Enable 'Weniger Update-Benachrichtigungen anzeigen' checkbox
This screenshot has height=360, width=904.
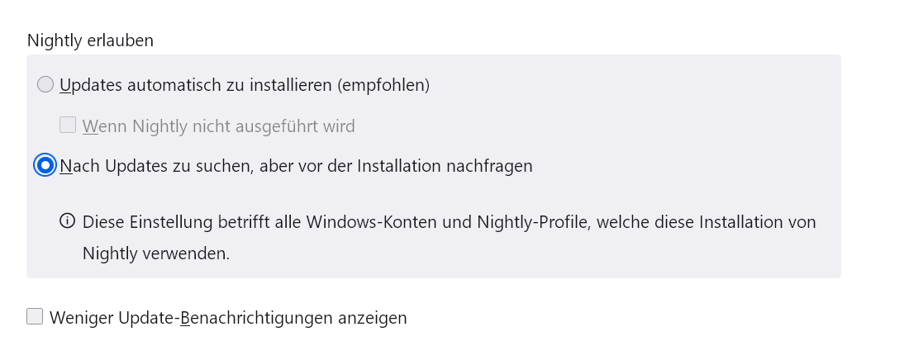click(35, 317)
